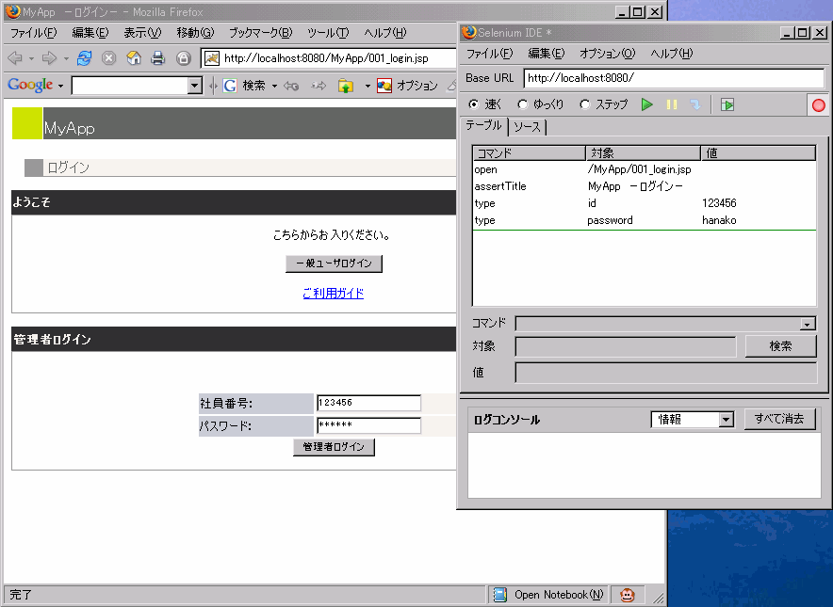This screenshot has height=607, width=833.
Task: Play the Selenium test with green arrow
Action: click(646, 104)
